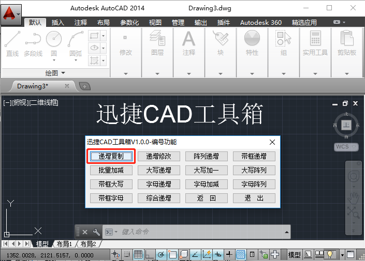Toggle infer constraints in status bar

point(115,254)
